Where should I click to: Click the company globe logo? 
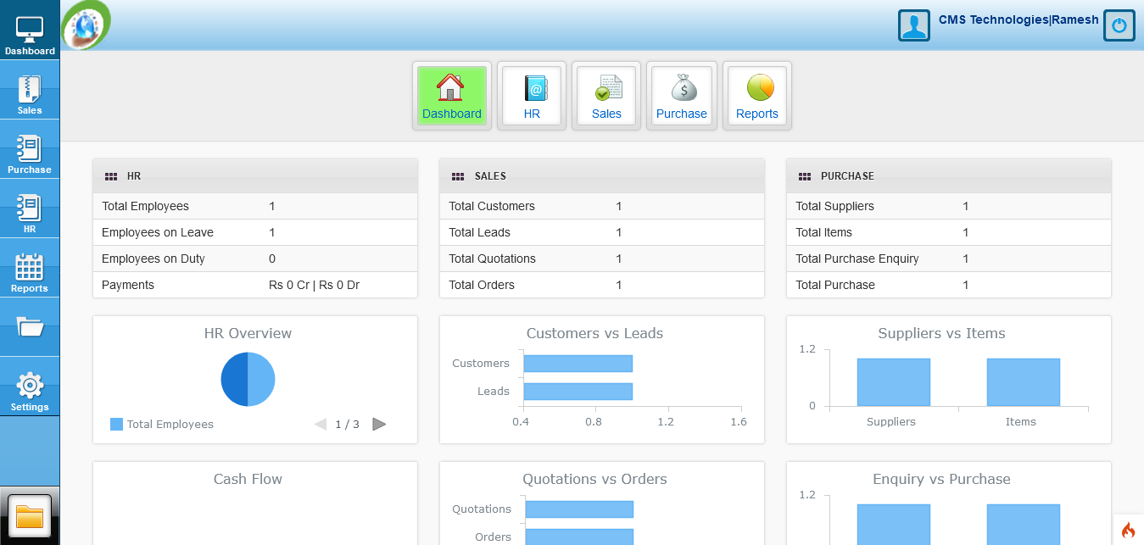pos(85,25)
